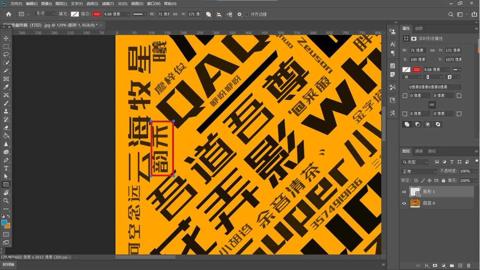Hide the 矩形 1 layer eye
The height and width of the screenshot is (270, 480).
404,192
